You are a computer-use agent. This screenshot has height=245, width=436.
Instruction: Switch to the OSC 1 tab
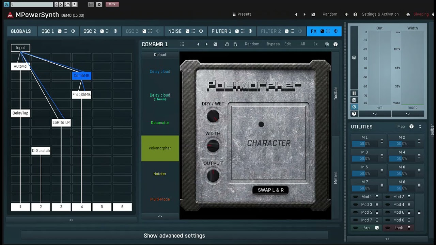pyautogui.click(x=48, y=31)
